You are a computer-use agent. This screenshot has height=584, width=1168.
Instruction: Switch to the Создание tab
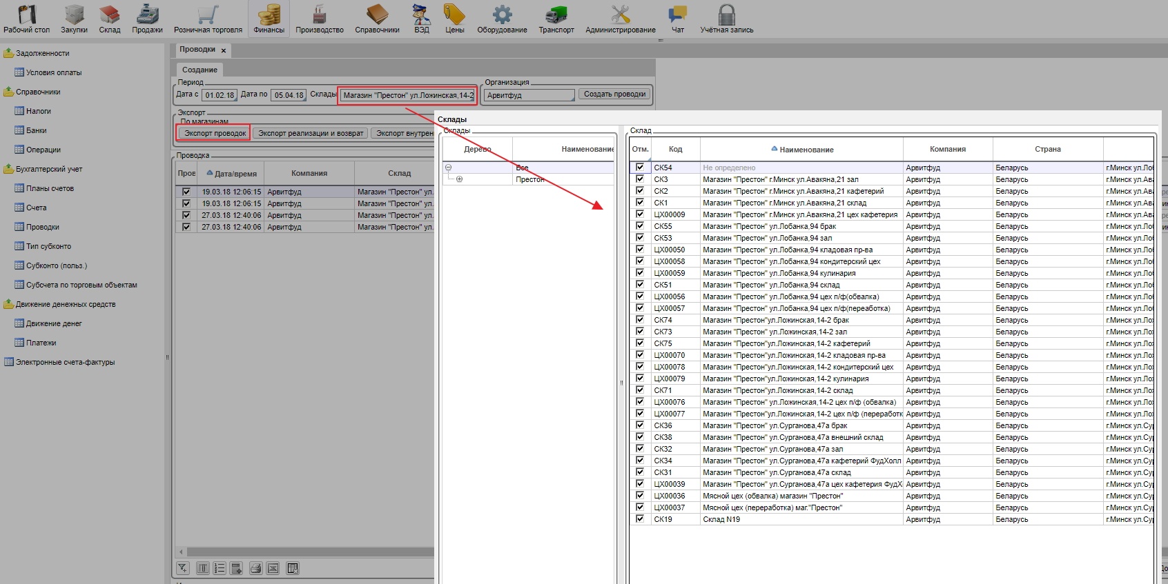coord(199,70)
